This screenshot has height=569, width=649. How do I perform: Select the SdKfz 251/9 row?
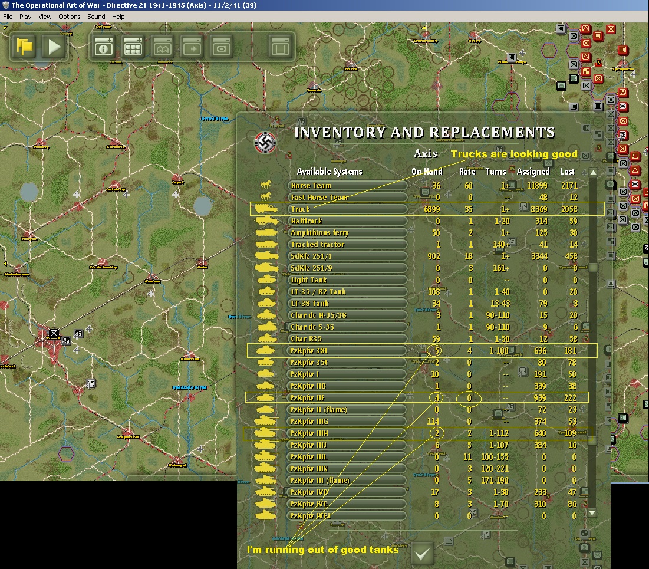347,268
